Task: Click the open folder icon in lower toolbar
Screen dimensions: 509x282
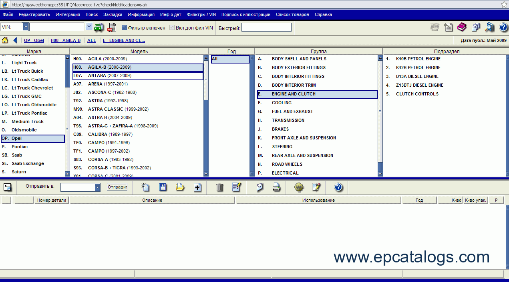Action: [x=180, y=187]
